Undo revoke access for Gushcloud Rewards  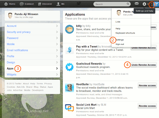(143, 65)
